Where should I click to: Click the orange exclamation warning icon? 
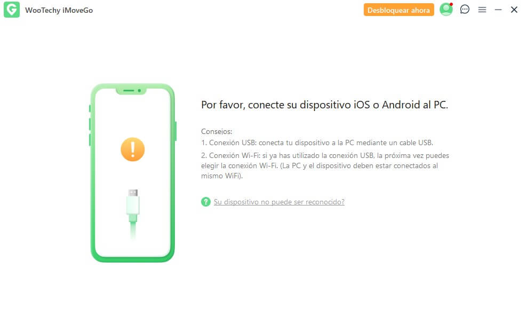tap(133, 149)
